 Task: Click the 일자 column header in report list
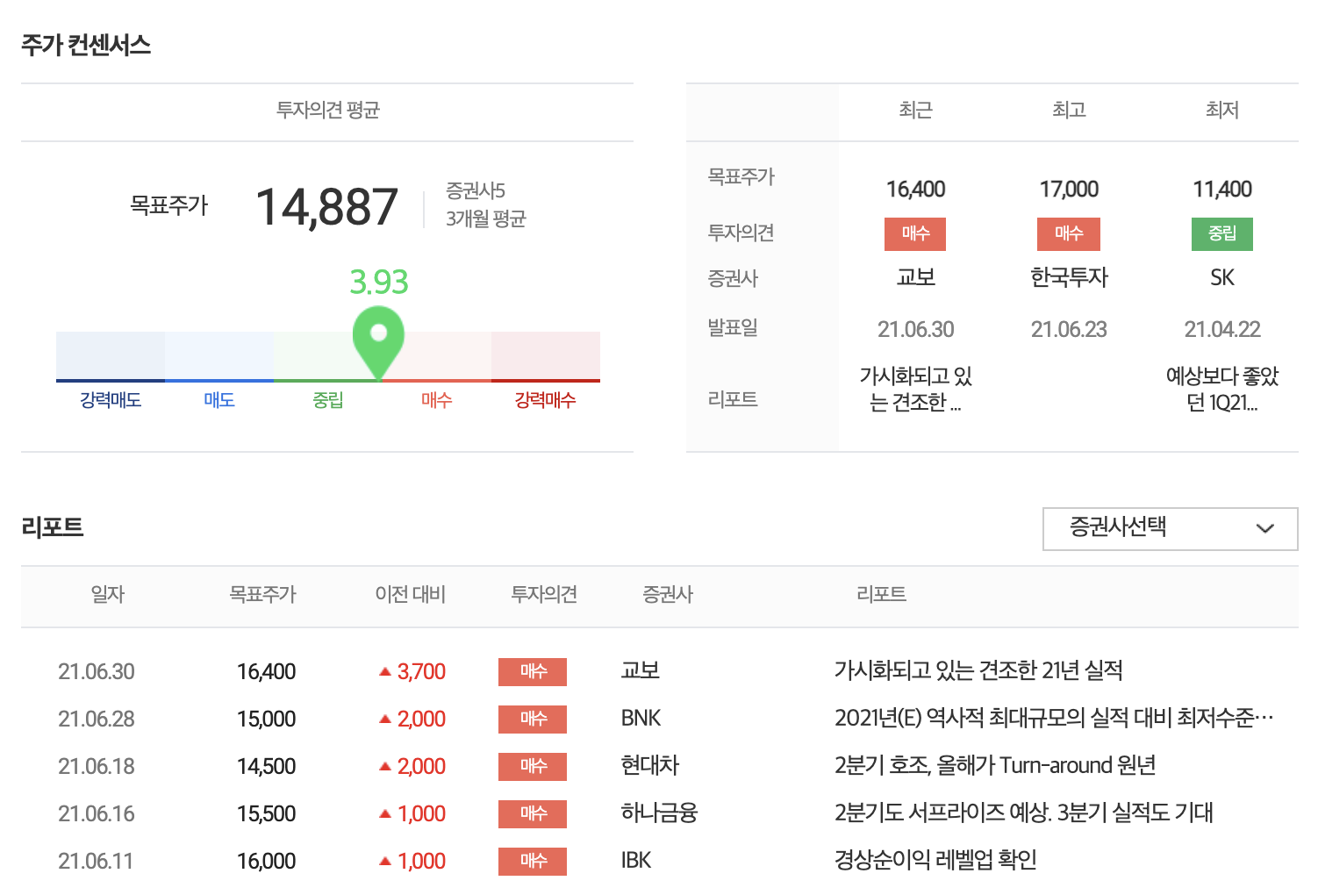pos(108,595)
